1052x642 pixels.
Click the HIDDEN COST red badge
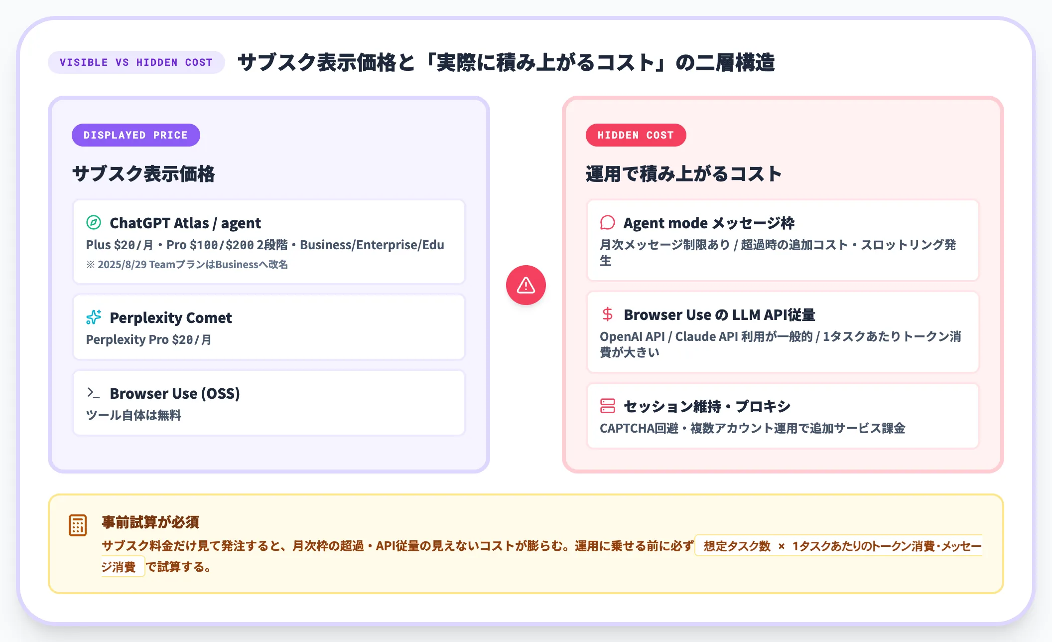click(636, 135)
